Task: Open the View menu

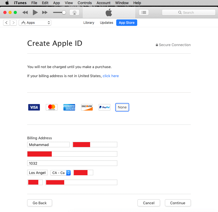Action: click(69, 3)
